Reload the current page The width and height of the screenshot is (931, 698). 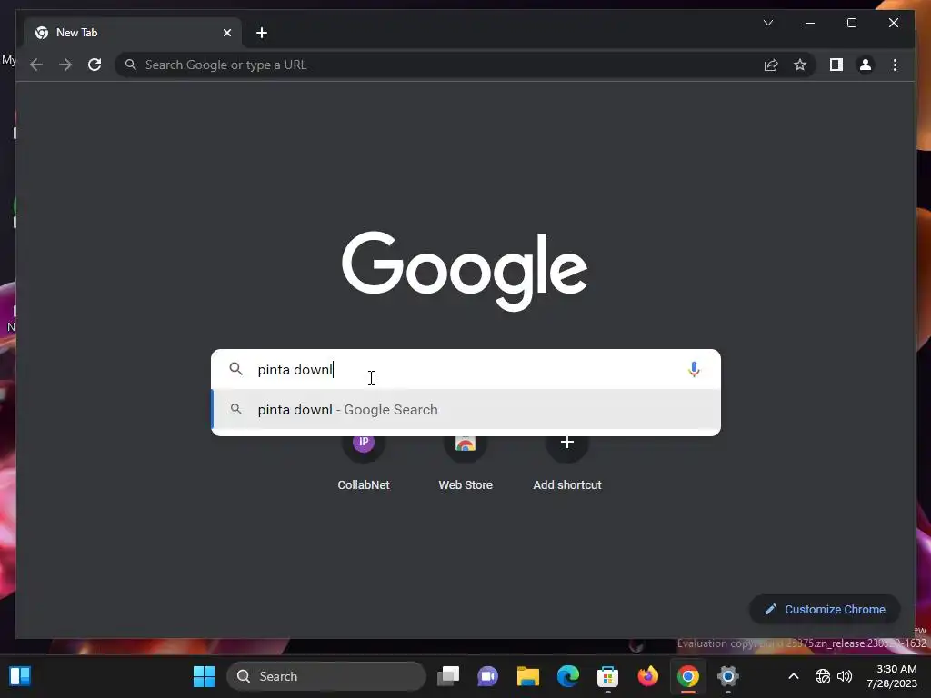(x=95, y=65)
